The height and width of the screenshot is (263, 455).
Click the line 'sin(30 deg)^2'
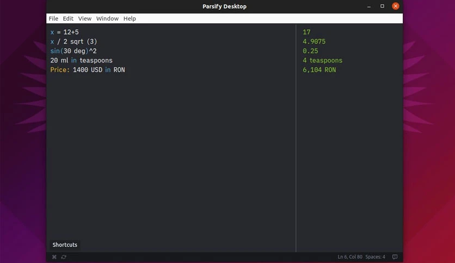click(x=73, y=51)
